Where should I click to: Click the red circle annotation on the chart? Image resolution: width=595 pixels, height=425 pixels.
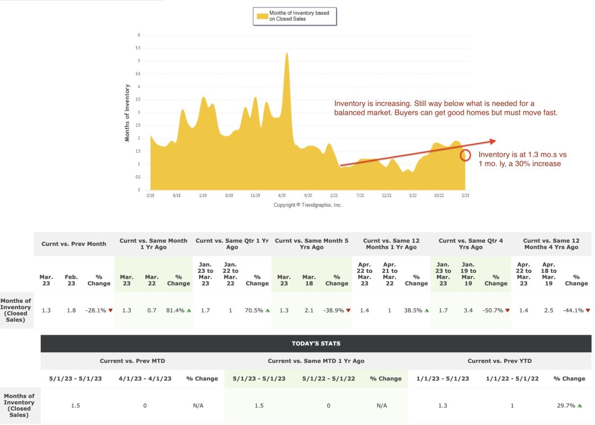(x=465, y=155)
